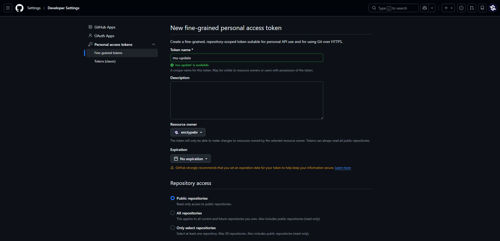Viewport: 500px width, 241px height.
Task: Click the 'Create a fine-grained, repository-scoped token' description
Action: [256, 42]
